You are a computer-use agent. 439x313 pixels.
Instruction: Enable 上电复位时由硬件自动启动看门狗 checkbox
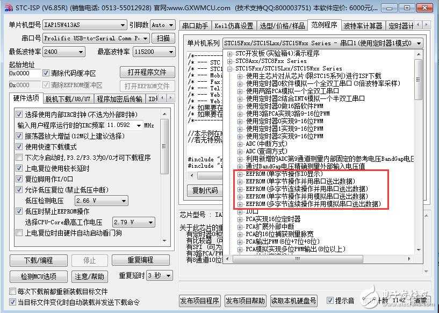[x=19, y=233]
